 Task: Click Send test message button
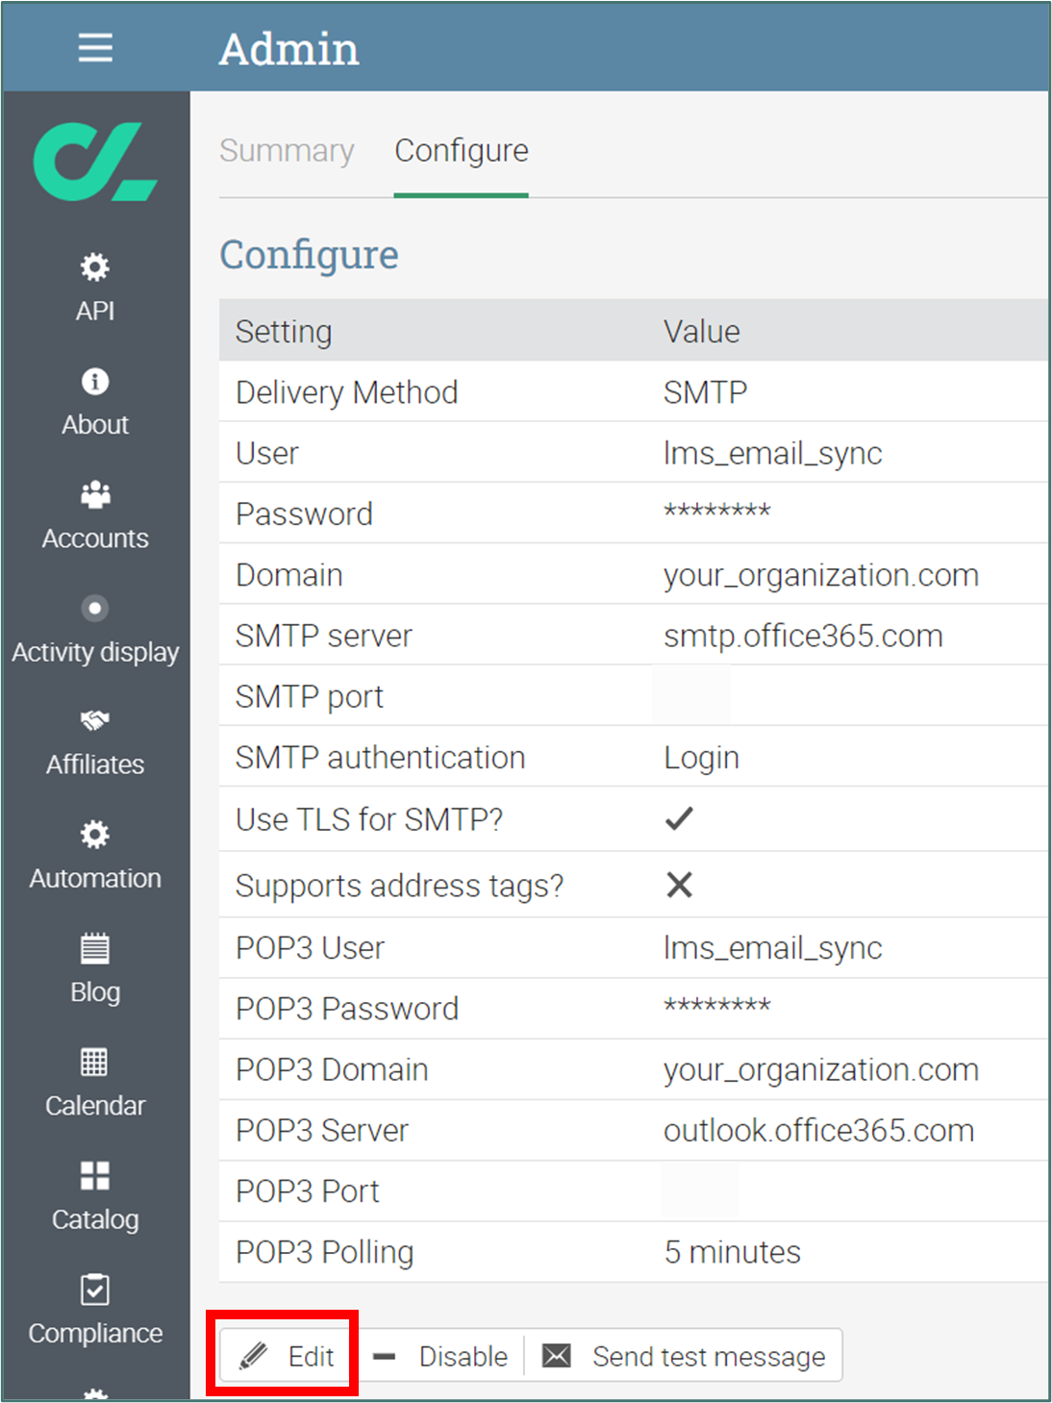coord(684,1356)
